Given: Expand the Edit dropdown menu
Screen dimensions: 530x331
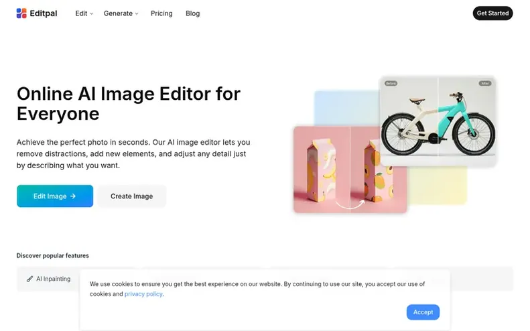Looking at the screenshot, I should point(84,13).
